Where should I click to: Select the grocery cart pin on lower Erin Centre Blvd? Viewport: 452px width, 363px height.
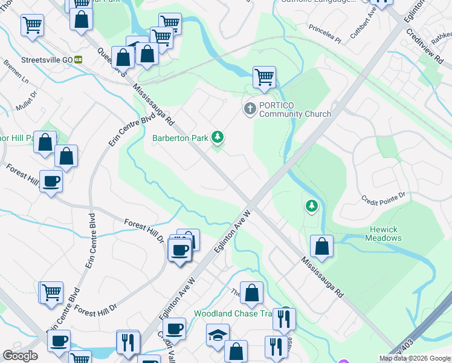point(51,294)
